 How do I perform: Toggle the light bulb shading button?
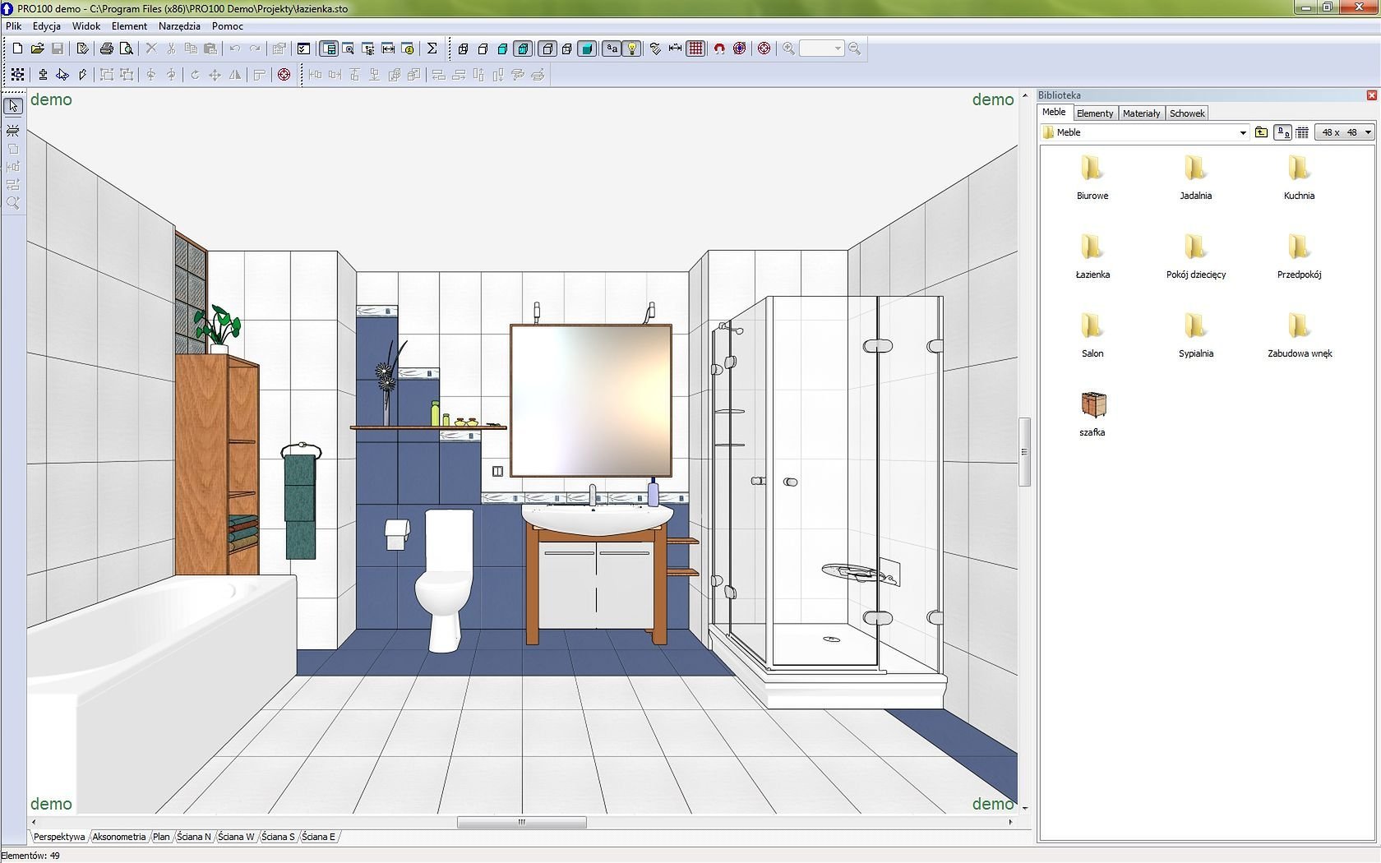coord(632,48)
